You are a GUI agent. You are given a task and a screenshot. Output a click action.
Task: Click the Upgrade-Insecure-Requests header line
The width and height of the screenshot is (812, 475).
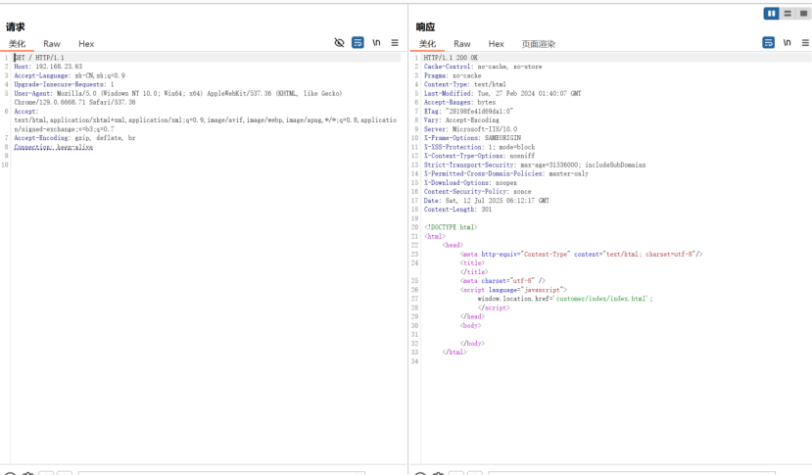click(64, 84)
